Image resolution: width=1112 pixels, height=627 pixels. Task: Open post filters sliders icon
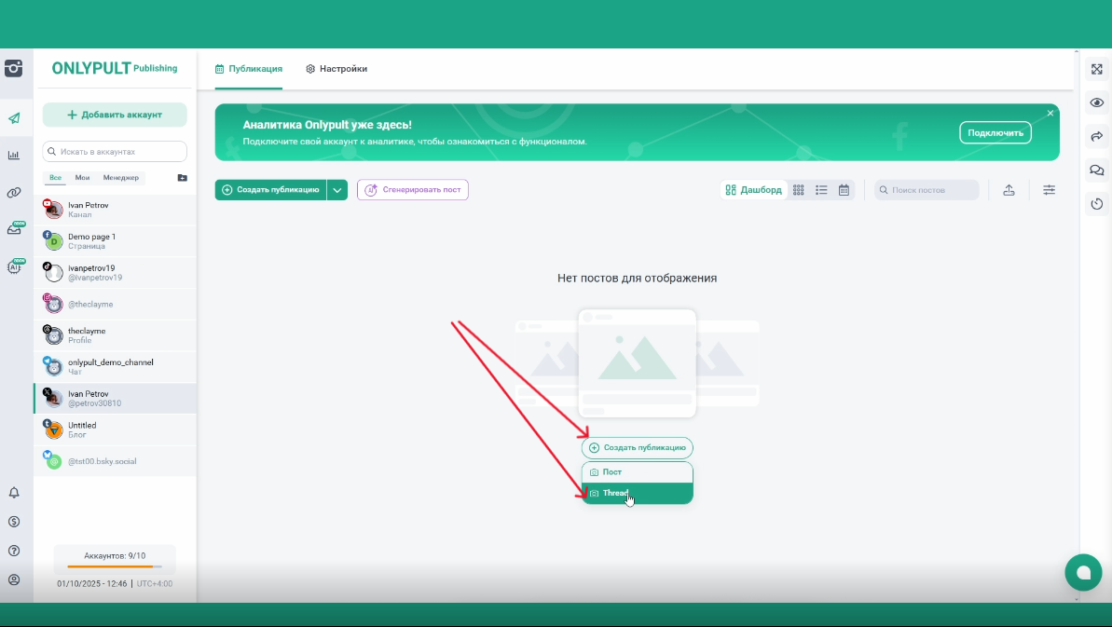(x=1049, y=190)
